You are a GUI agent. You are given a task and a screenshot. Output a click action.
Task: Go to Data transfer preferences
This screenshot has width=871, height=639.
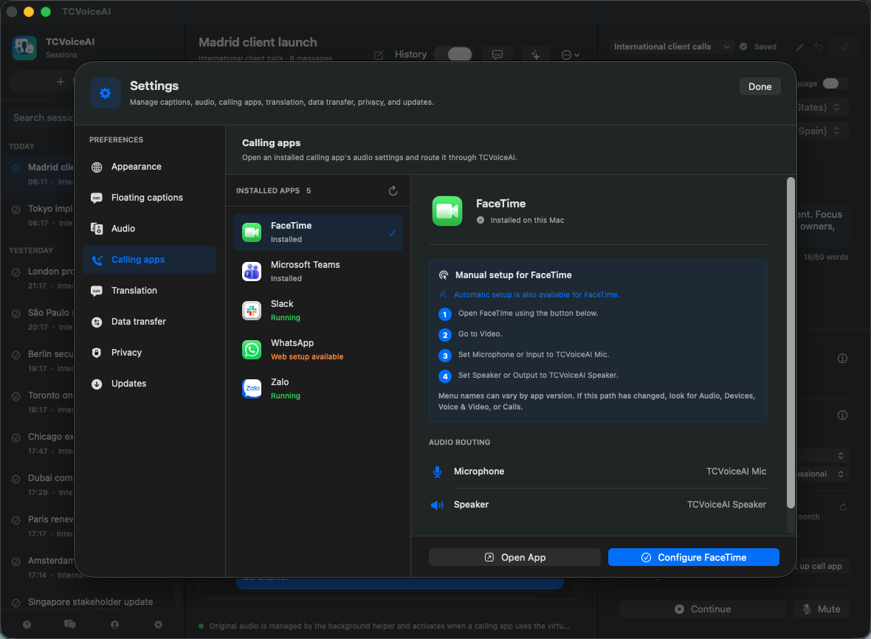click(x=149, y=322)
